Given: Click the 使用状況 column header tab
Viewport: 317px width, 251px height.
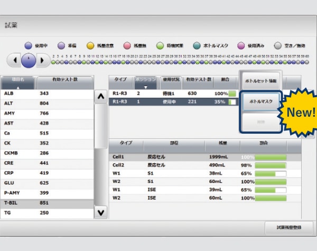Looking at the screenshot, I should (170, 80).
